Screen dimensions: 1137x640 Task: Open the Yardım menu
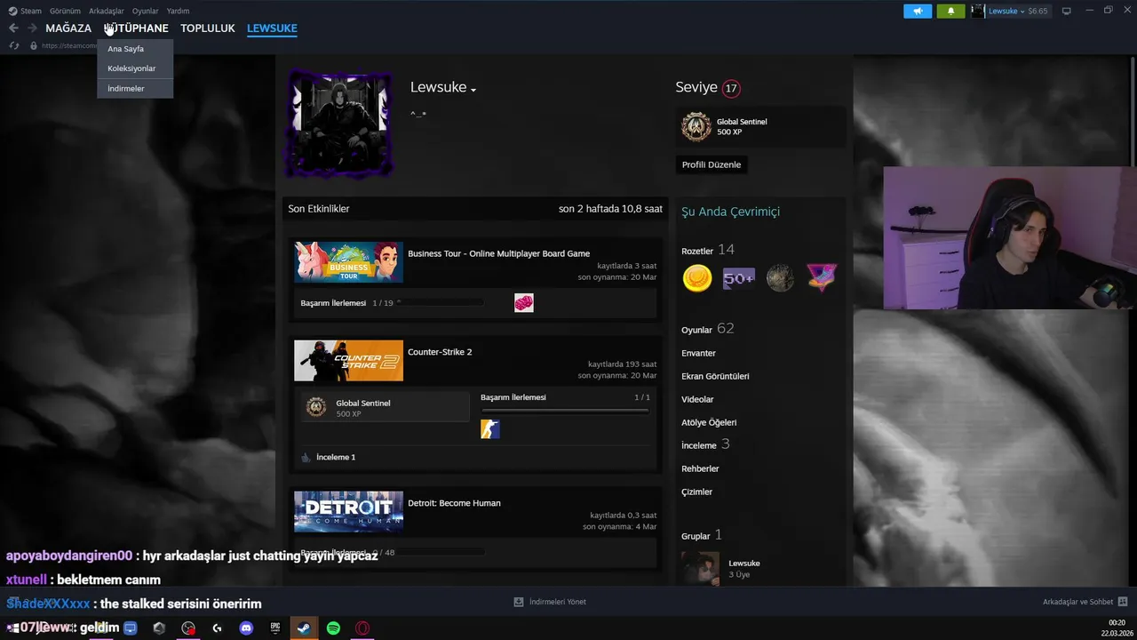tap(178, 11)
